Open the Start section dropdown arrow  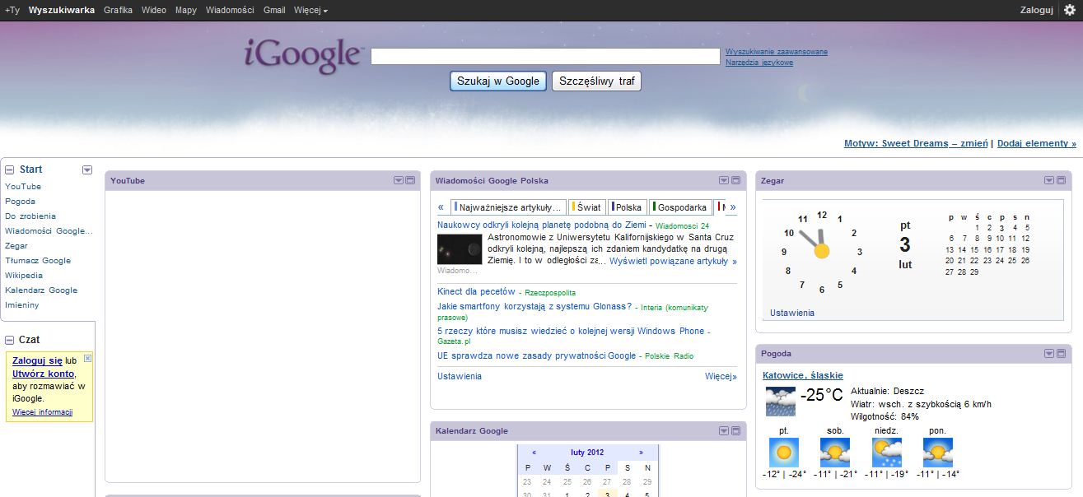click(87, 170)
